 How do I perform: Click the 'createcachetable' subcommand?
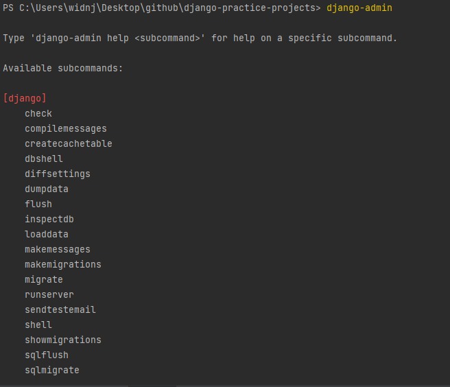(69, 143)
